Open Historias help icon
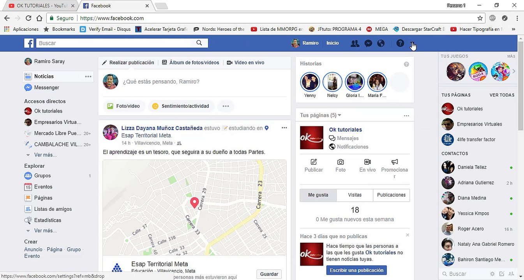 click(406, 64)
